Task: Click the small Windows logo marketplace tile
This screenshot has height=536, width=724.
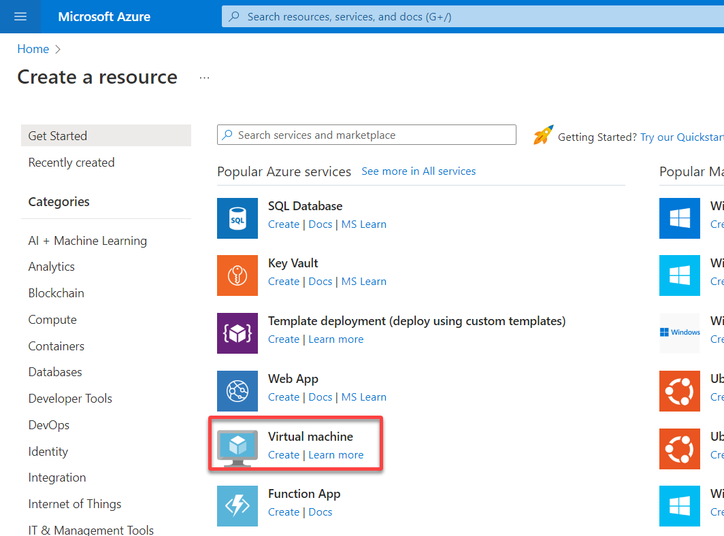Action: (680, 333)
